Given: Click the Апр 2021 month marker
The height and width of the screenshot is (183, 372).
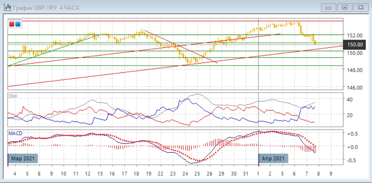Looking at the screenshot, I should [x=273, y=158].
